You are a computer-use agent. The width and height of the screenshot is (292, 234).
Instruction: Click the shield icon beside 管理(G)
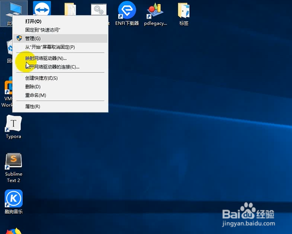point(19,38)
